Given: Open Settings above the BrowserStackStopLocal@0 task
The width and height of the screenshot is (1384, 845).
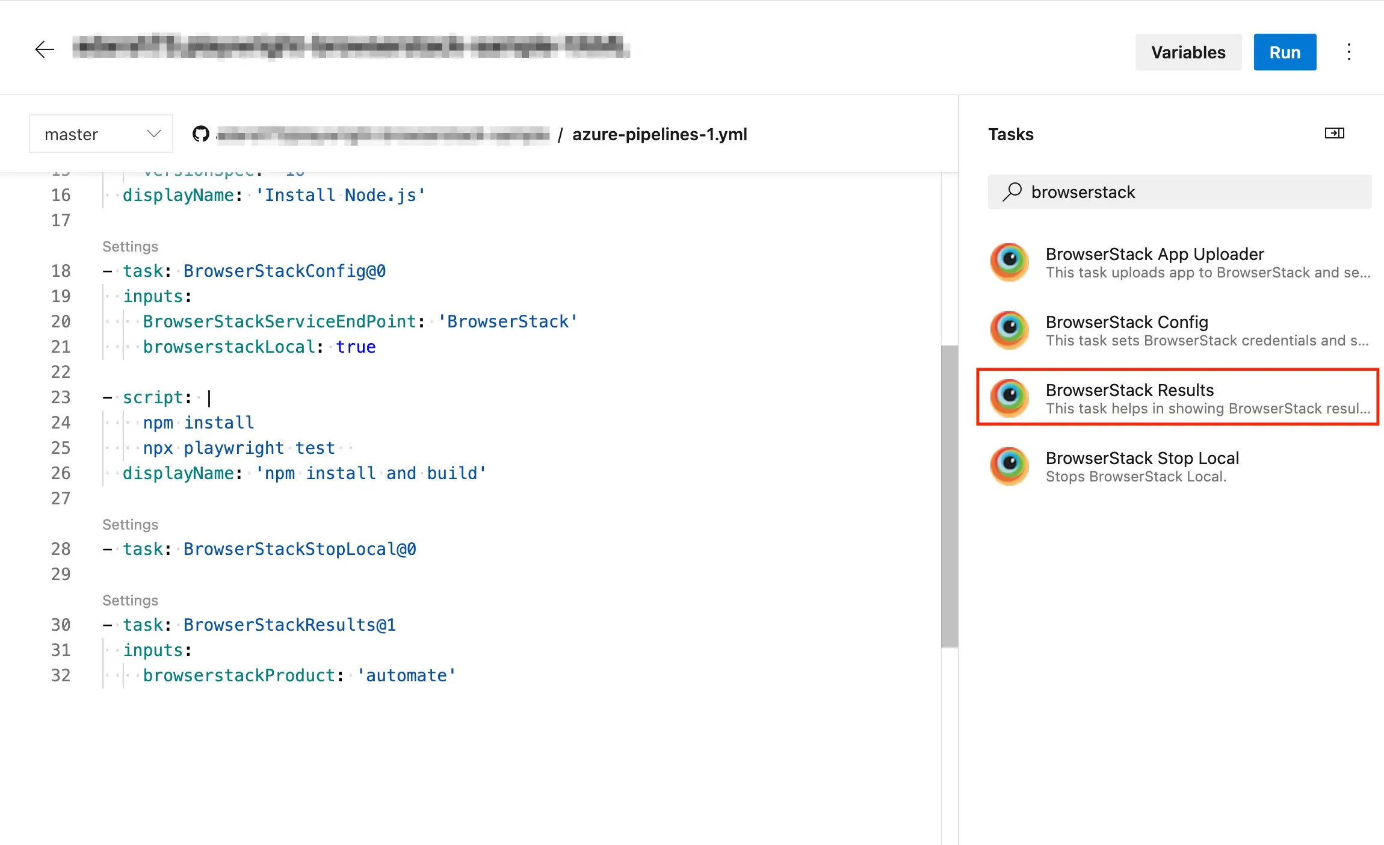Looking at the screenshot, I should [x=130, y=525].
